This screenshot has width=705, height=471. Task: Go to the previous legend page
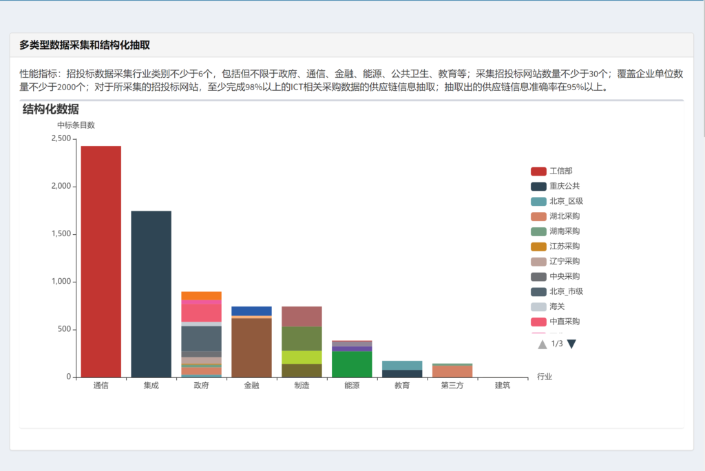[543, 344]
